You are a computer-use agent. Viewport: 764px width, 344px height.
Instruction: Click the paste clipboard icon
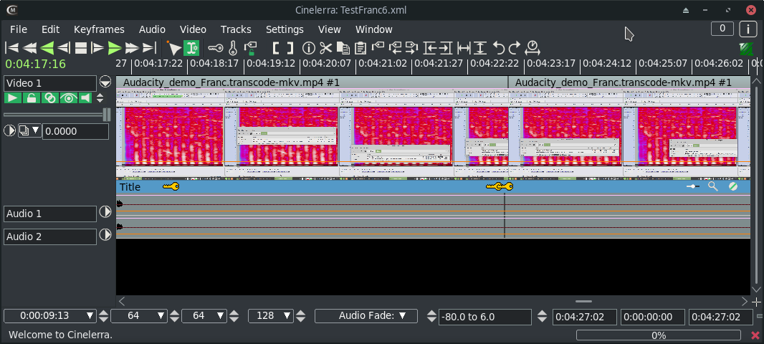click(x=360, y=48)
